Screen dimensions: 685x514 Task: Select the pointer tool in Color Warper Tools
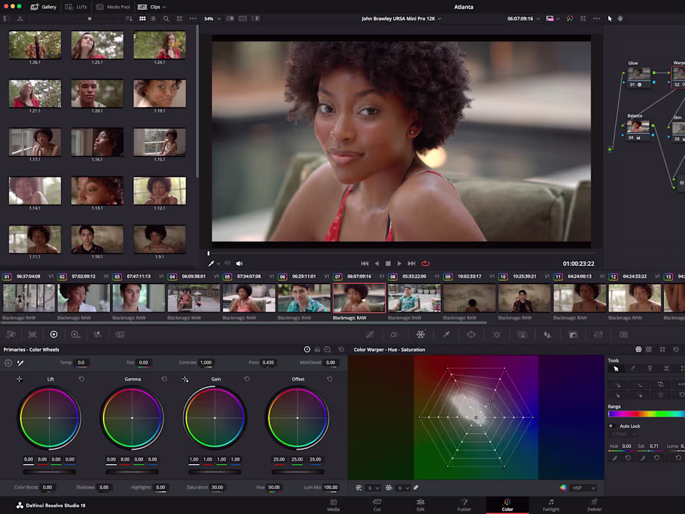click(x=616, y=368)
